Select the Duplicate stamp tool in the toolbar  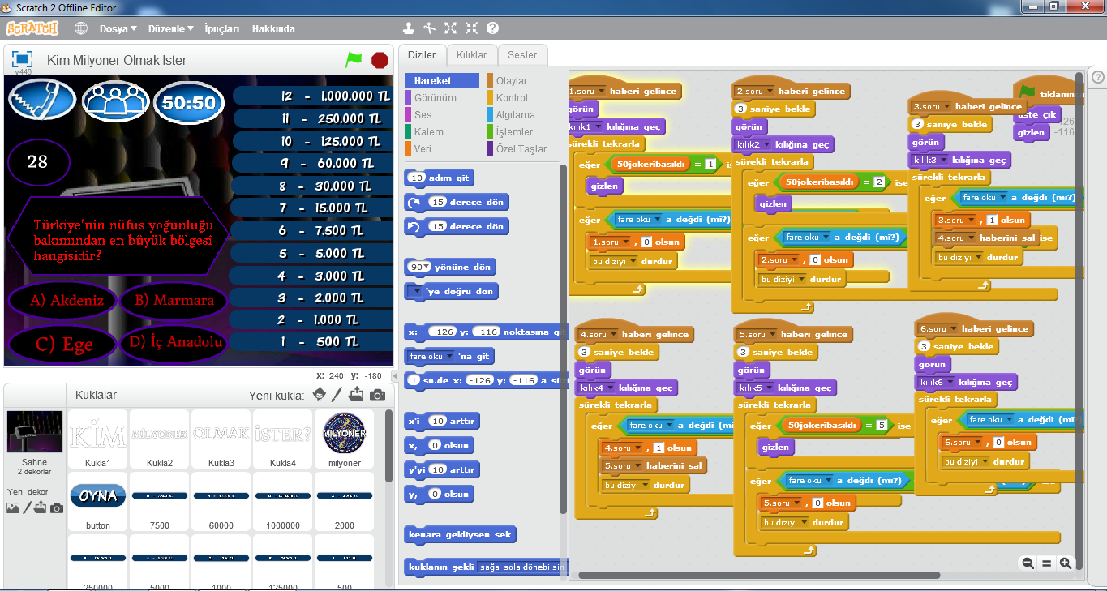(409, 28)
